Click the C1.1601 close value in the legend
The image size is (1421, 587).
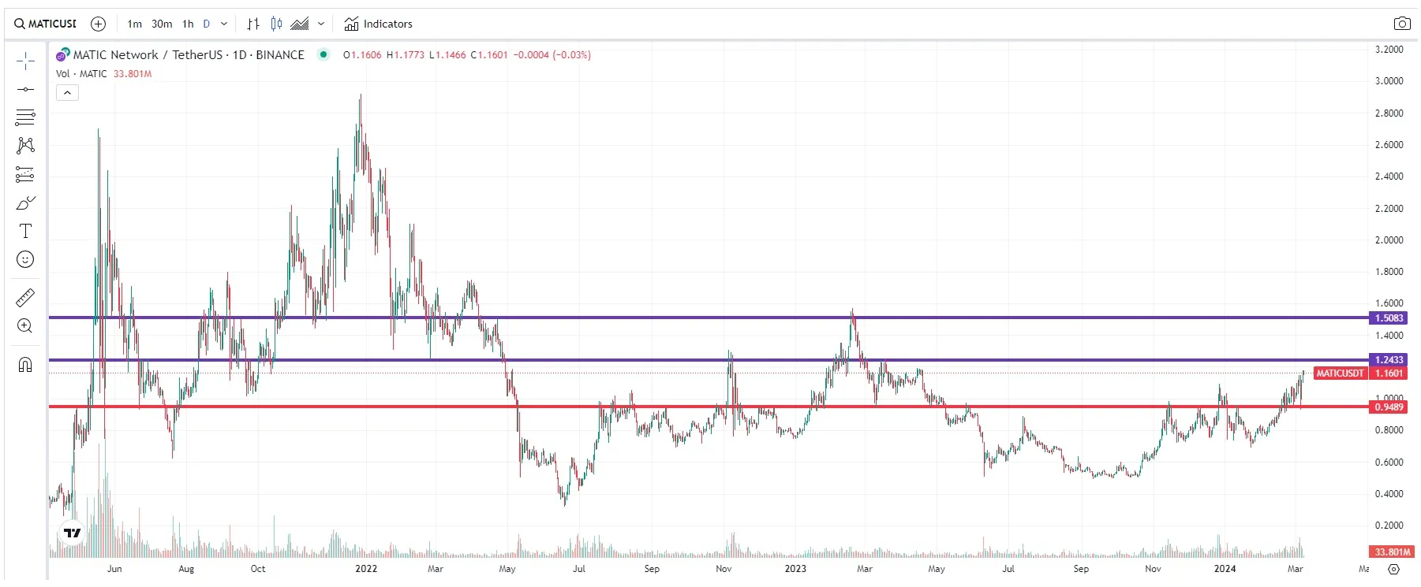pos(489,54)
